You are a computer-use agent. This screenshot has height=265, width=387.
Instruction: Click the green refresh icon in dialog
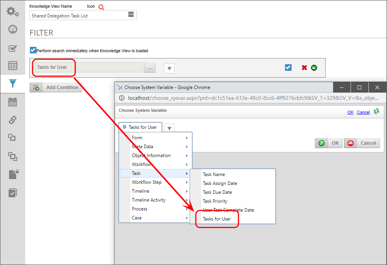pyautogui.click(x=376, y=111)
